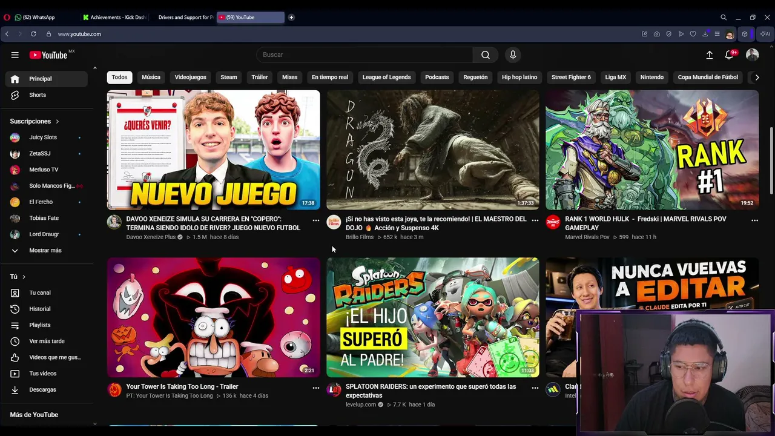Image resolution: width=775 pixels, height=436 pixels.
Task: Open Ver más tarde in the sidebar
Action: (47, 341)
